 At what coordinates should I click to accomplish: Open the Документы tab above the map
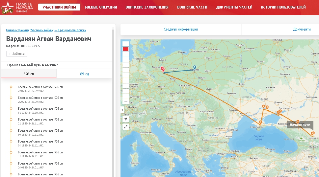[302, 29]
